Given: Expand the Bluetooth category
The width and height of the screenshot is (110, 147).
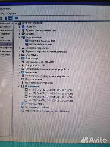Looking at the screenshot, I should click(x=20, y=27).
